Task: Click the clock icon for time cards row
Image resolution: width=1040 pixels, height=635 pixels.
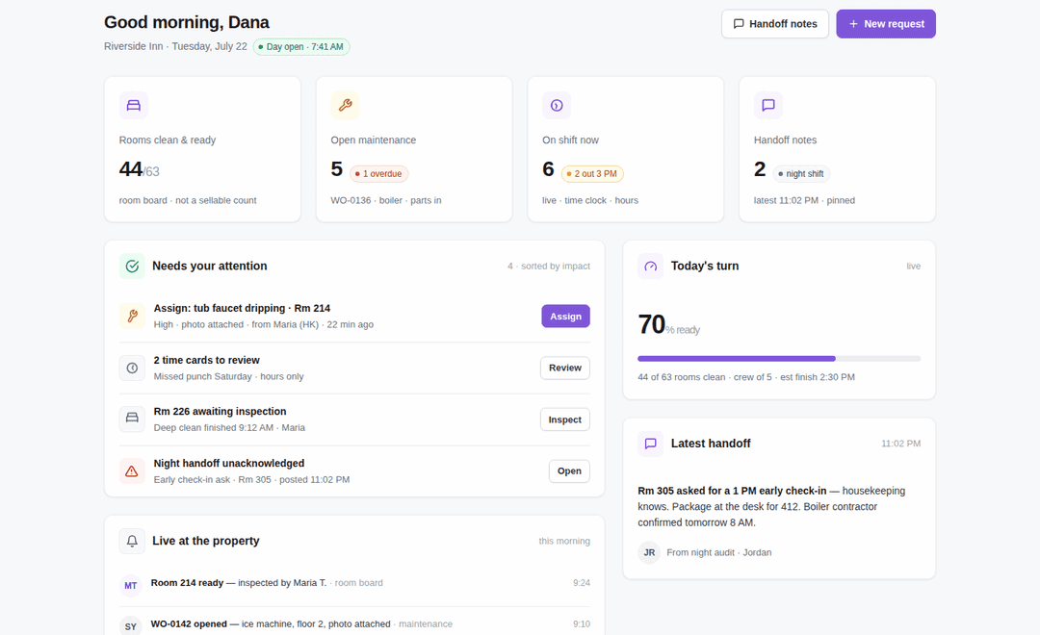Action: click(132, 368)
